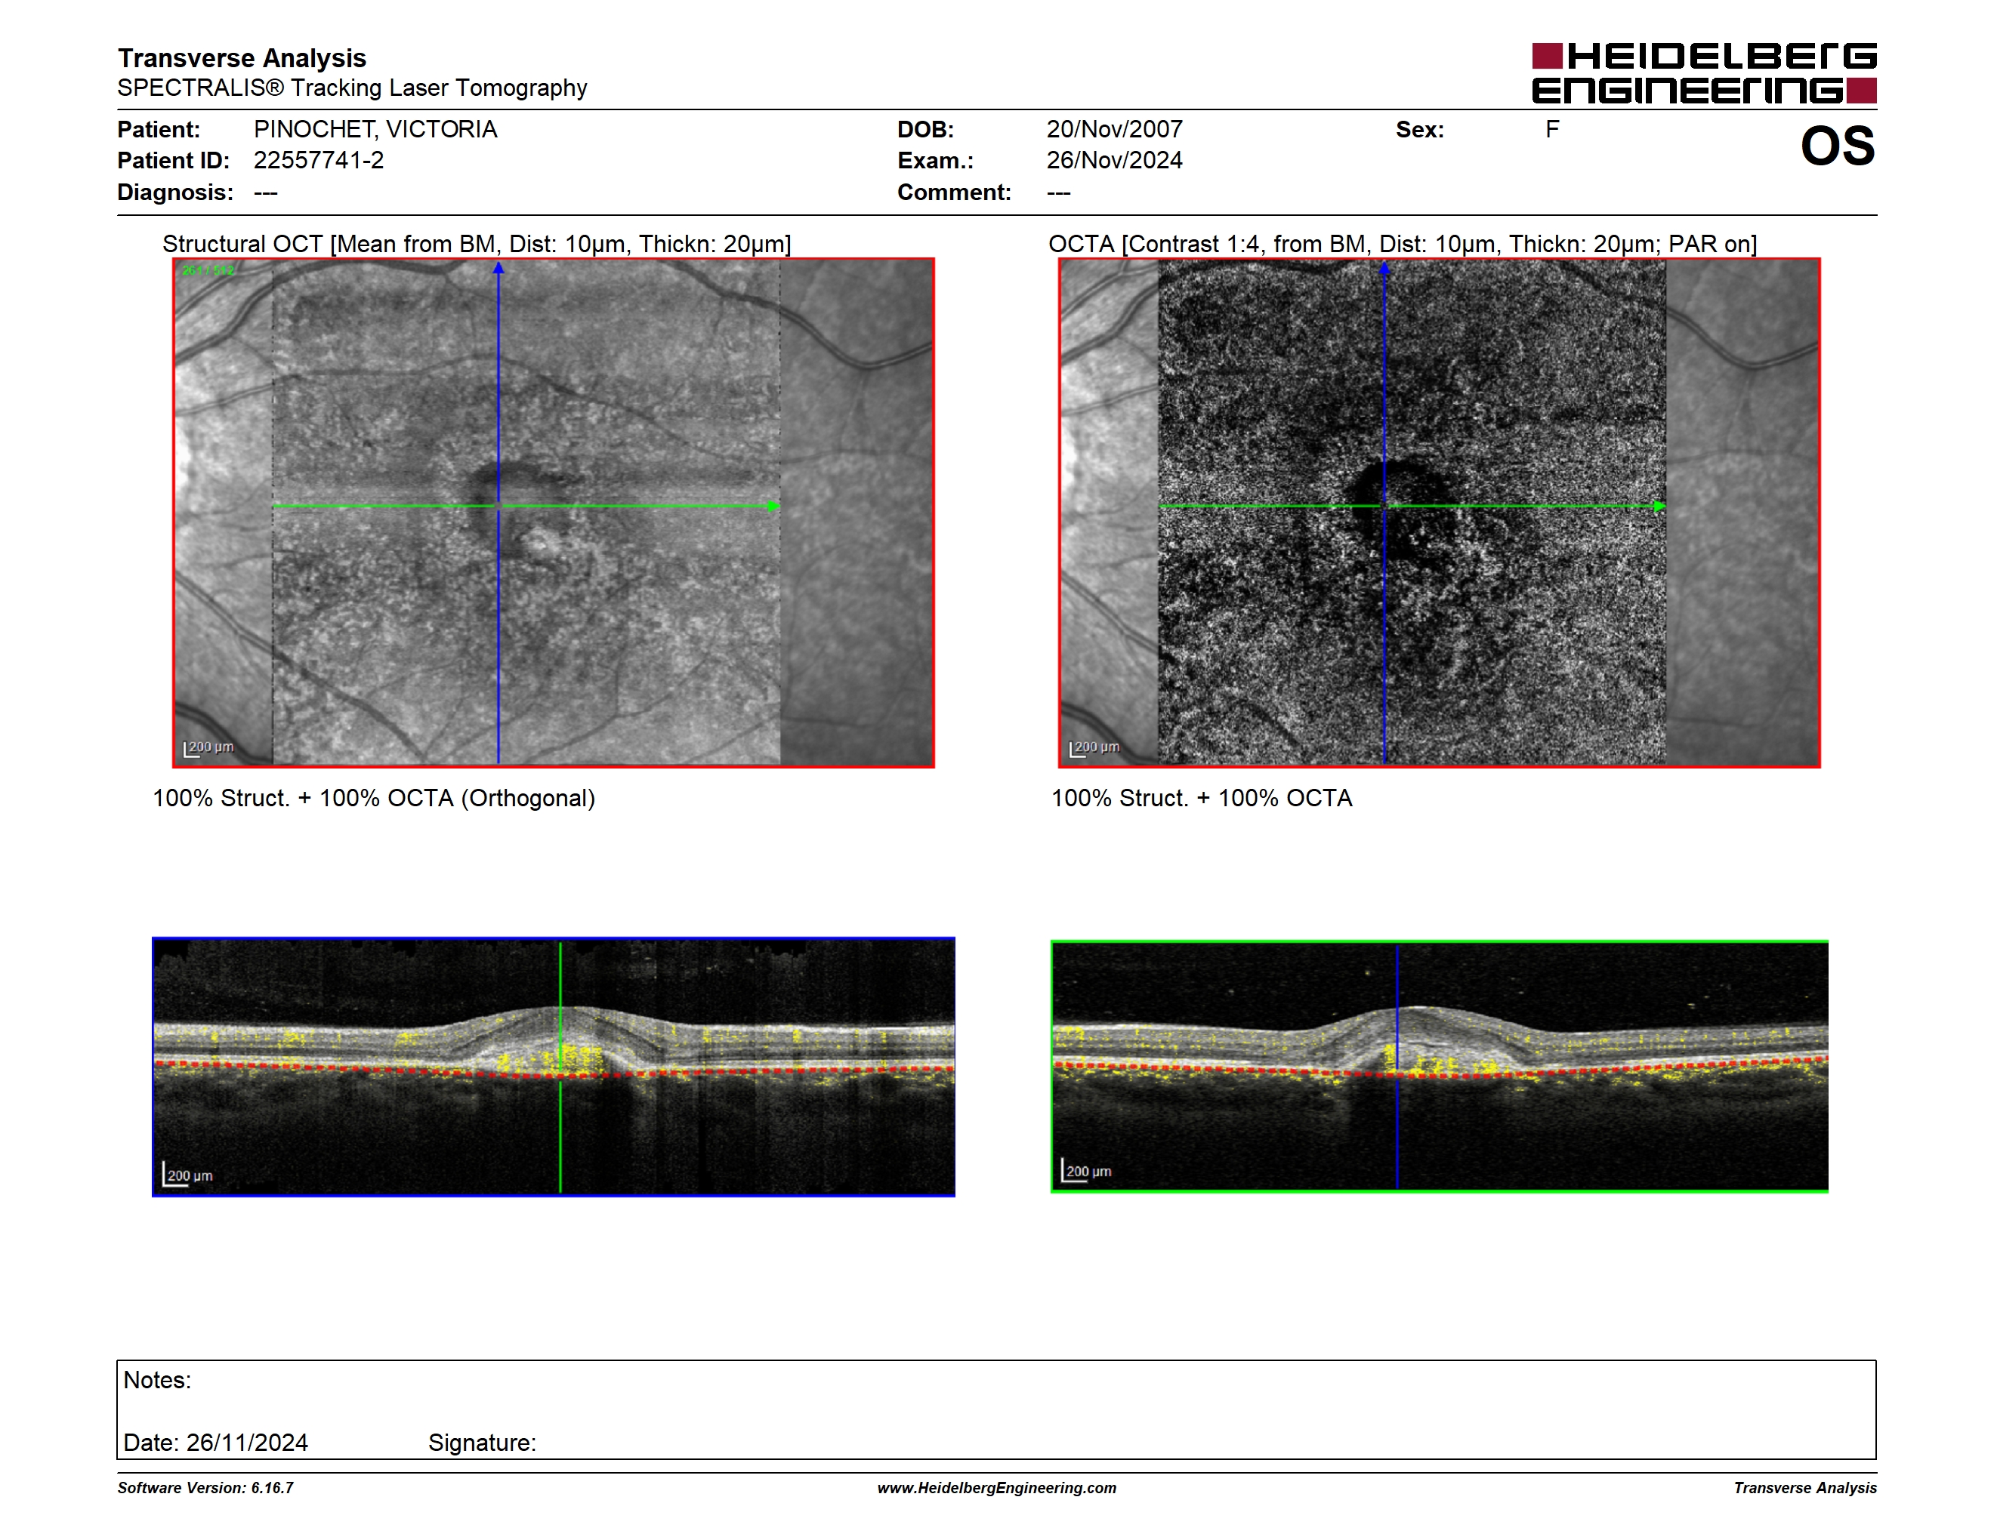
Task: Click the OCTA en-face image
Action: 1439,513
